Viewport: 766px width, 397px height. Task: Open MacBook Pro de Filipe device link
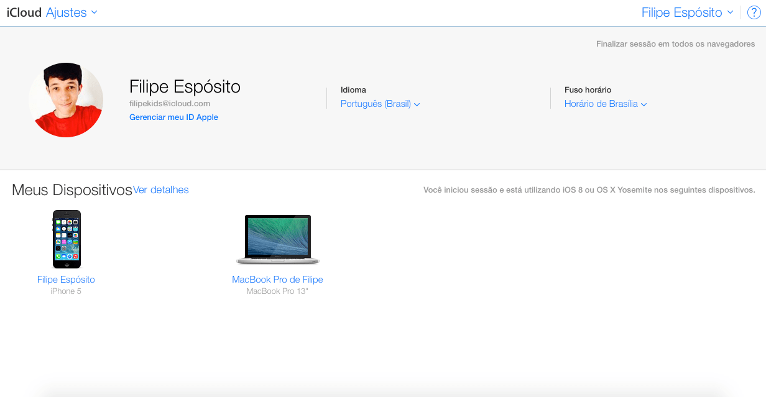(277, 280)
